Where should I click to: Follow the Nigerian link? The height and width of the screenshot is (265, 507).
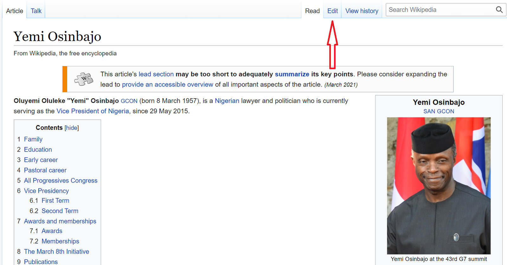pyautogui.click(x=227, y=101)
